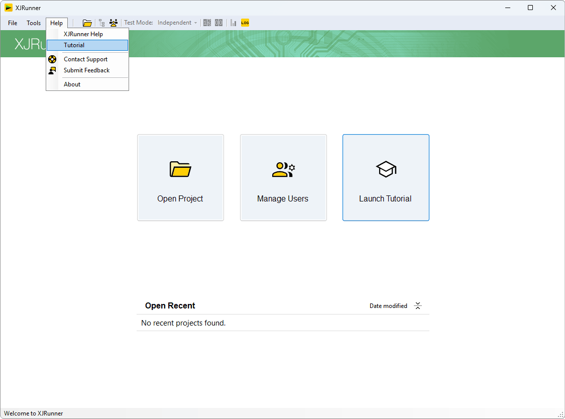The width and height of the screenshot is (565, 419).
Task: Click the double-zero counter toolbar icon
Action: (219, 23)
